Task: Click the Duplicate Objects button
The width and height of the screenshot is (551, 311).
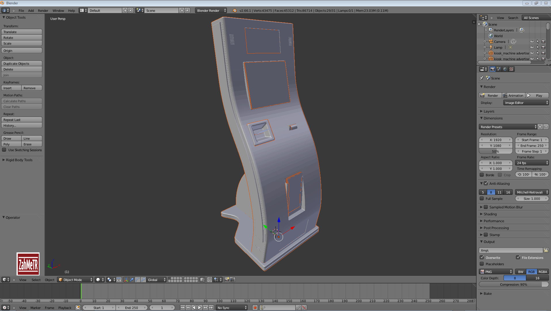Action: point(22,63)
